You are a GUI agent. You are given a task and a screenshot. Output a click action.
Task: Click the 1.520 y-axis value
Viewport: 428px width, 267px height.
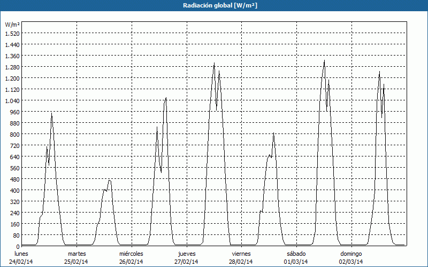12,33
